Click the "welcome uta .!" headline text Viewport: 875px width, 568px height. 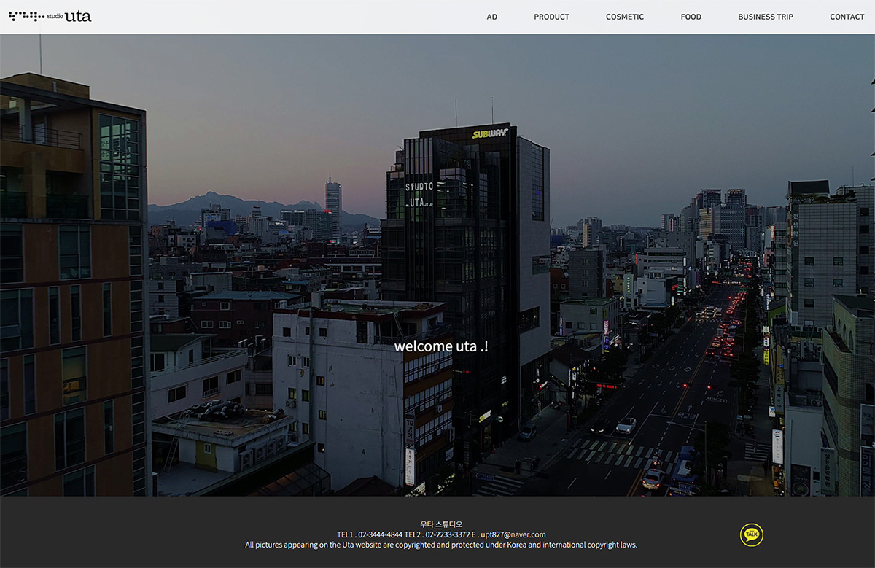pyautogui.click(x=441, y=346)
